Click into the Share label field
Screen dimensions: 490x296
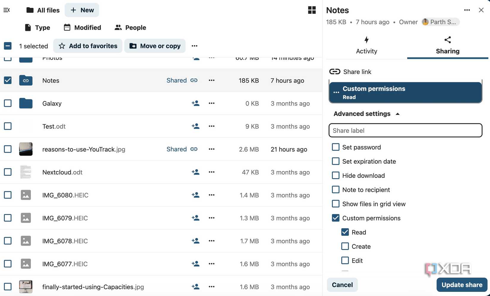(405, 130)
